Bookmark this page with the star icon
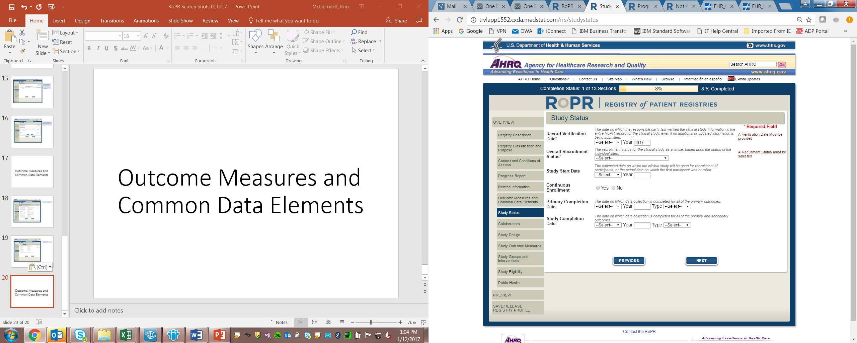 point(809,20)
